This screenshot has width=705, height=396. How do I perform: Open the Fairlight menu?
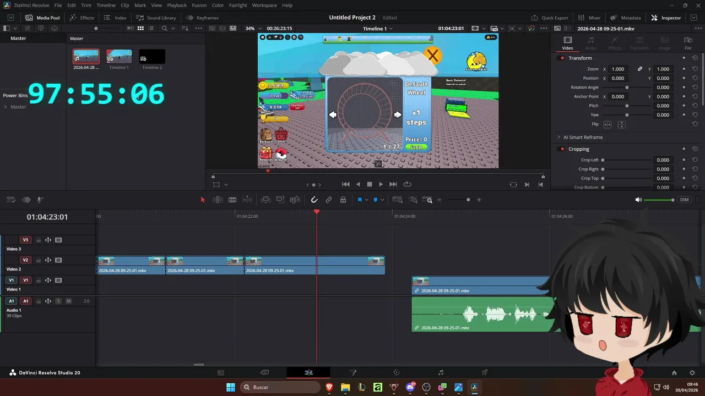coord(238,5)
